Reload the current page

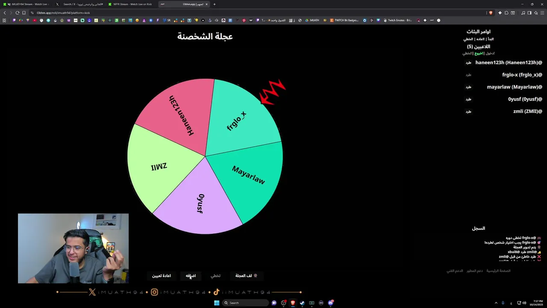click(x=18, y=13)
